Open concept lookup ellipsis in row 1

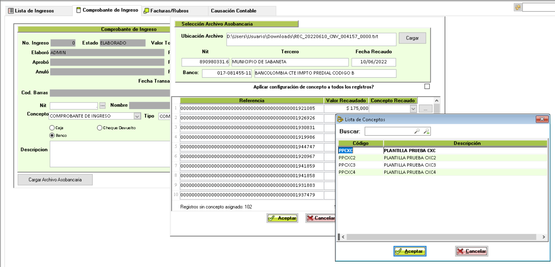425,109
